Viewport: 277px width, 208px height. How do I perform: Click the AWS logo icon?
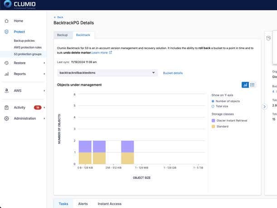pyautogui.click(x=6, y=90)
